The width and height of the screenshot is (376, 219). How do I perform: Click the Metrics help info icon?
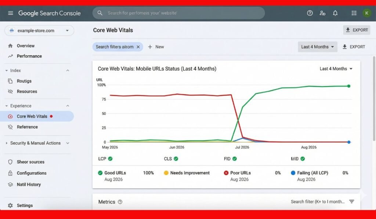(120, 202)
